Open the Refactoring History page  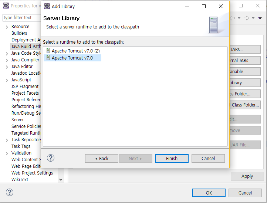coord(26,106)
